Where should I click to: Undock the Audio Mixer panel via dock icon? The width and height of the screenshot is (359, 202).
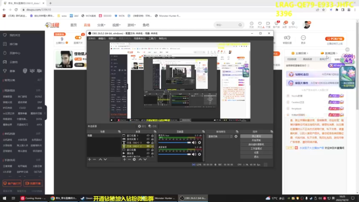click(203, 132)
